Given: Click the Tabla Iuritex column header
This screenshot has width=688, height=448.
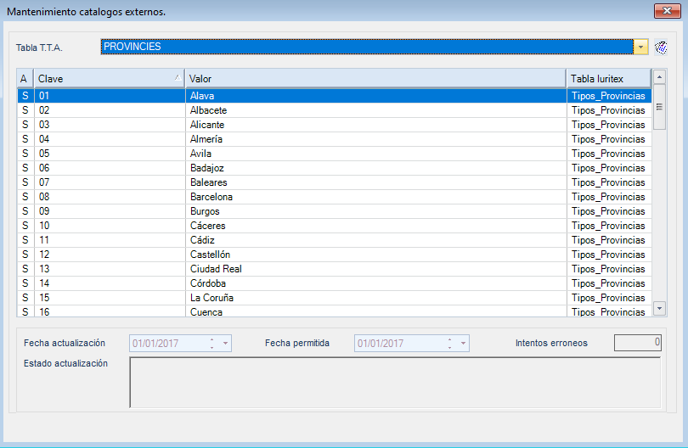Looking at the screenshot, I should pyautogui.click(x=608, y=79).
